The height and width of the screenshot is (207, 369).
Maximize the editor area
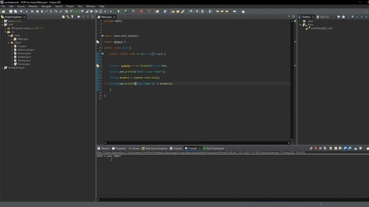pos(293,17)
